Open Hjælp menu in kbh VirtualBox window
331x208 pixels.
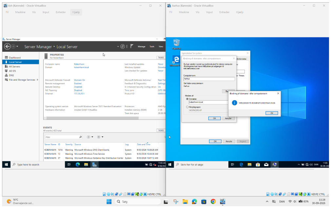click(x=76, y=12)
